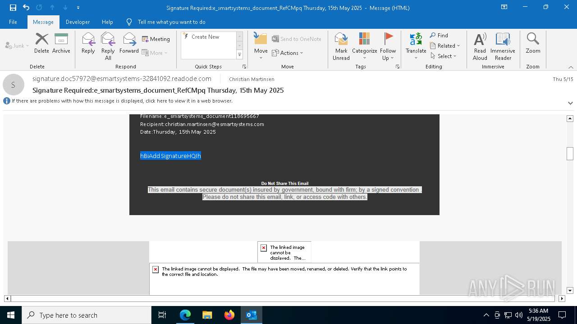Open the Tags dialog launcher

pos(398,67)
